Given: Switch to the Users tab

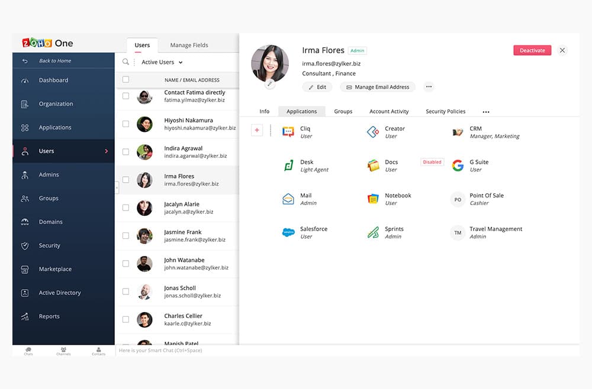Looking at the screenshot, I should (142, 46).
